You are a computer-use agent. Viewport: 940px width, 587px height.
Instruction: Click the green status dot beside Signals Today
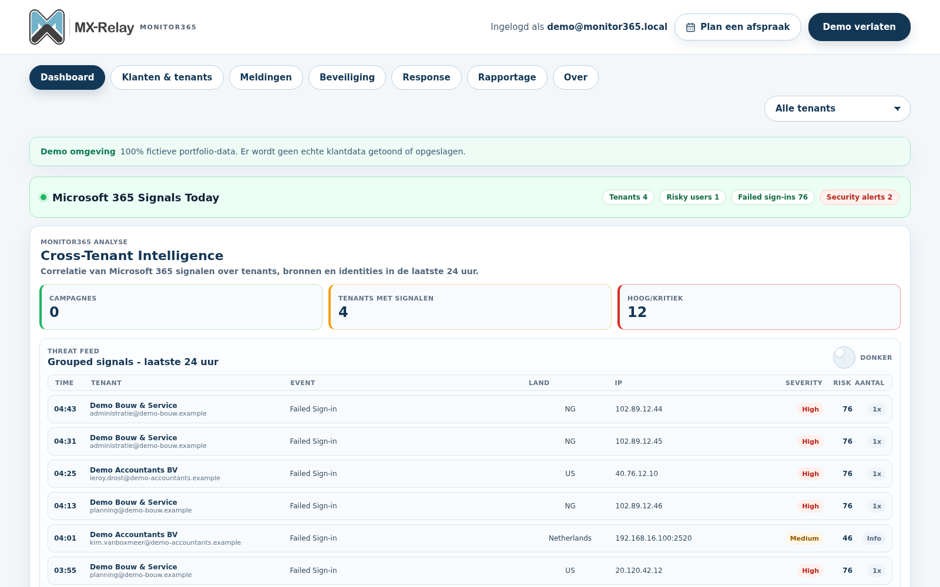pyautogui.click(x=43, y=197)
